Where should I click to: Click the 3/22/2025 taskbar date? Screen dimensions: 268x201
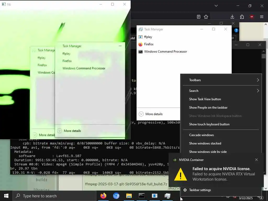245,198
